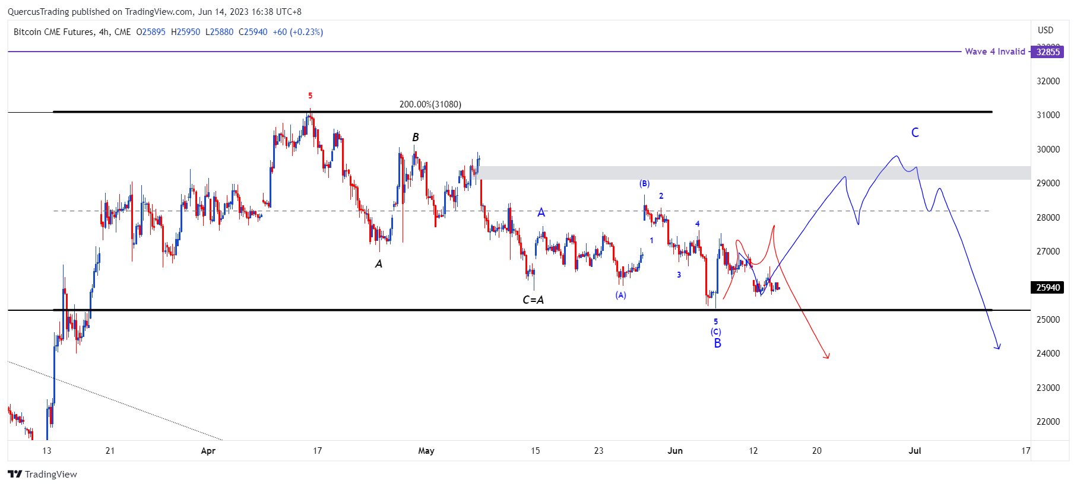1077x487 pixels.
Task: Click the +60 (+0.23%) change value
Action: [298, 32]
